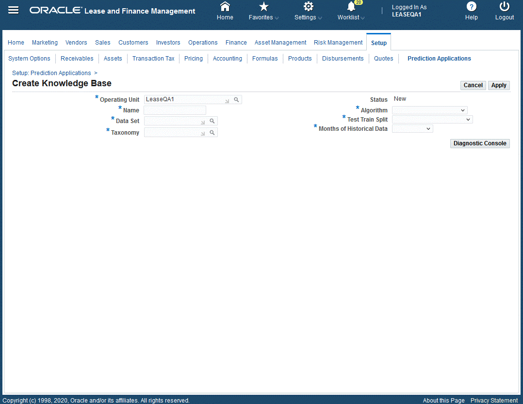Screen dimensions: 523x404
Task: Click the Setup tab
Action: tap(378, 43)
